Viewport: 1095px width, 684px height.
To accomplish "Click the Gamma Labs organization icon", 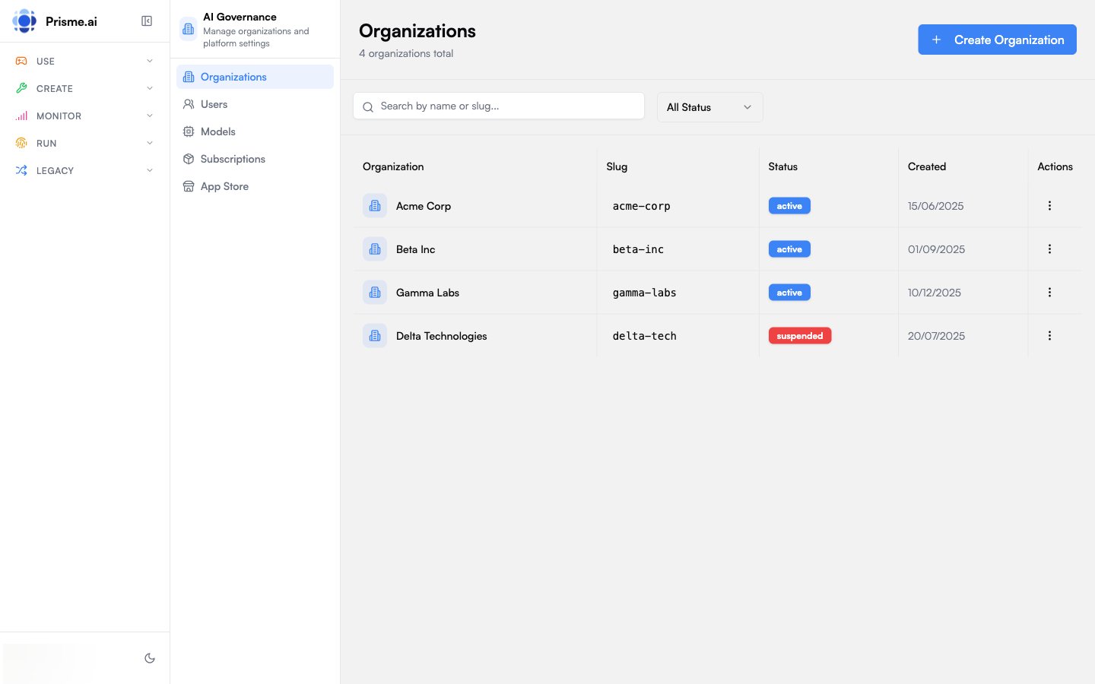I will (375, 293).
